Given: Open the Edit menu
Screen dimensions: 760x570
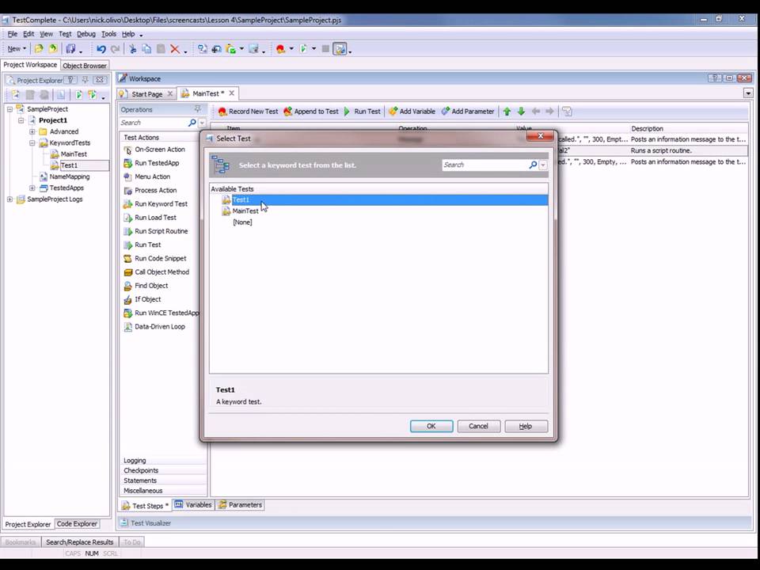Looking at the screenshot, I should click(x=28, y=34).
